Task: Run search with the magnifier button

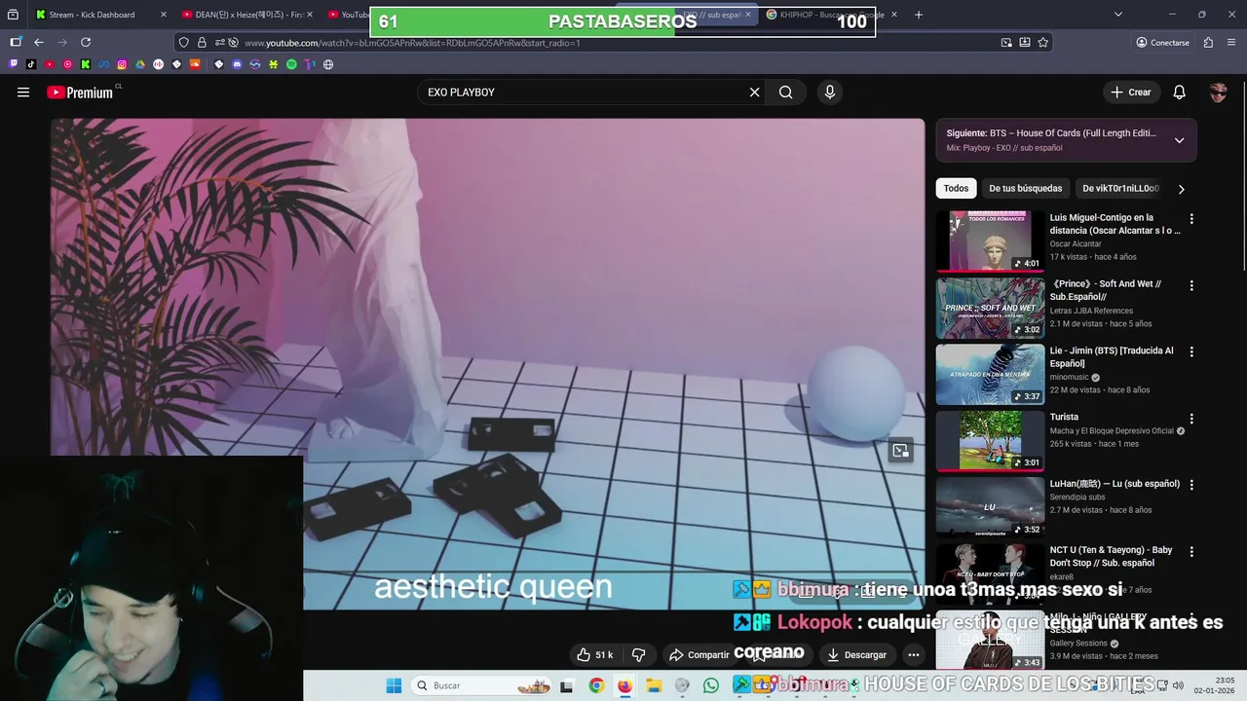Action: pyautogui.click(x=786, y=92)
